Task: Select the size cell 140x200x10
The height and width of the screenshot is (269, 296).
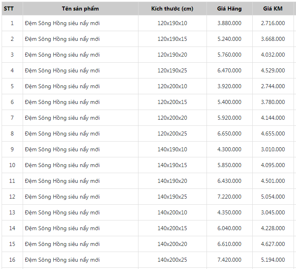Action: [x=172, y=212]
